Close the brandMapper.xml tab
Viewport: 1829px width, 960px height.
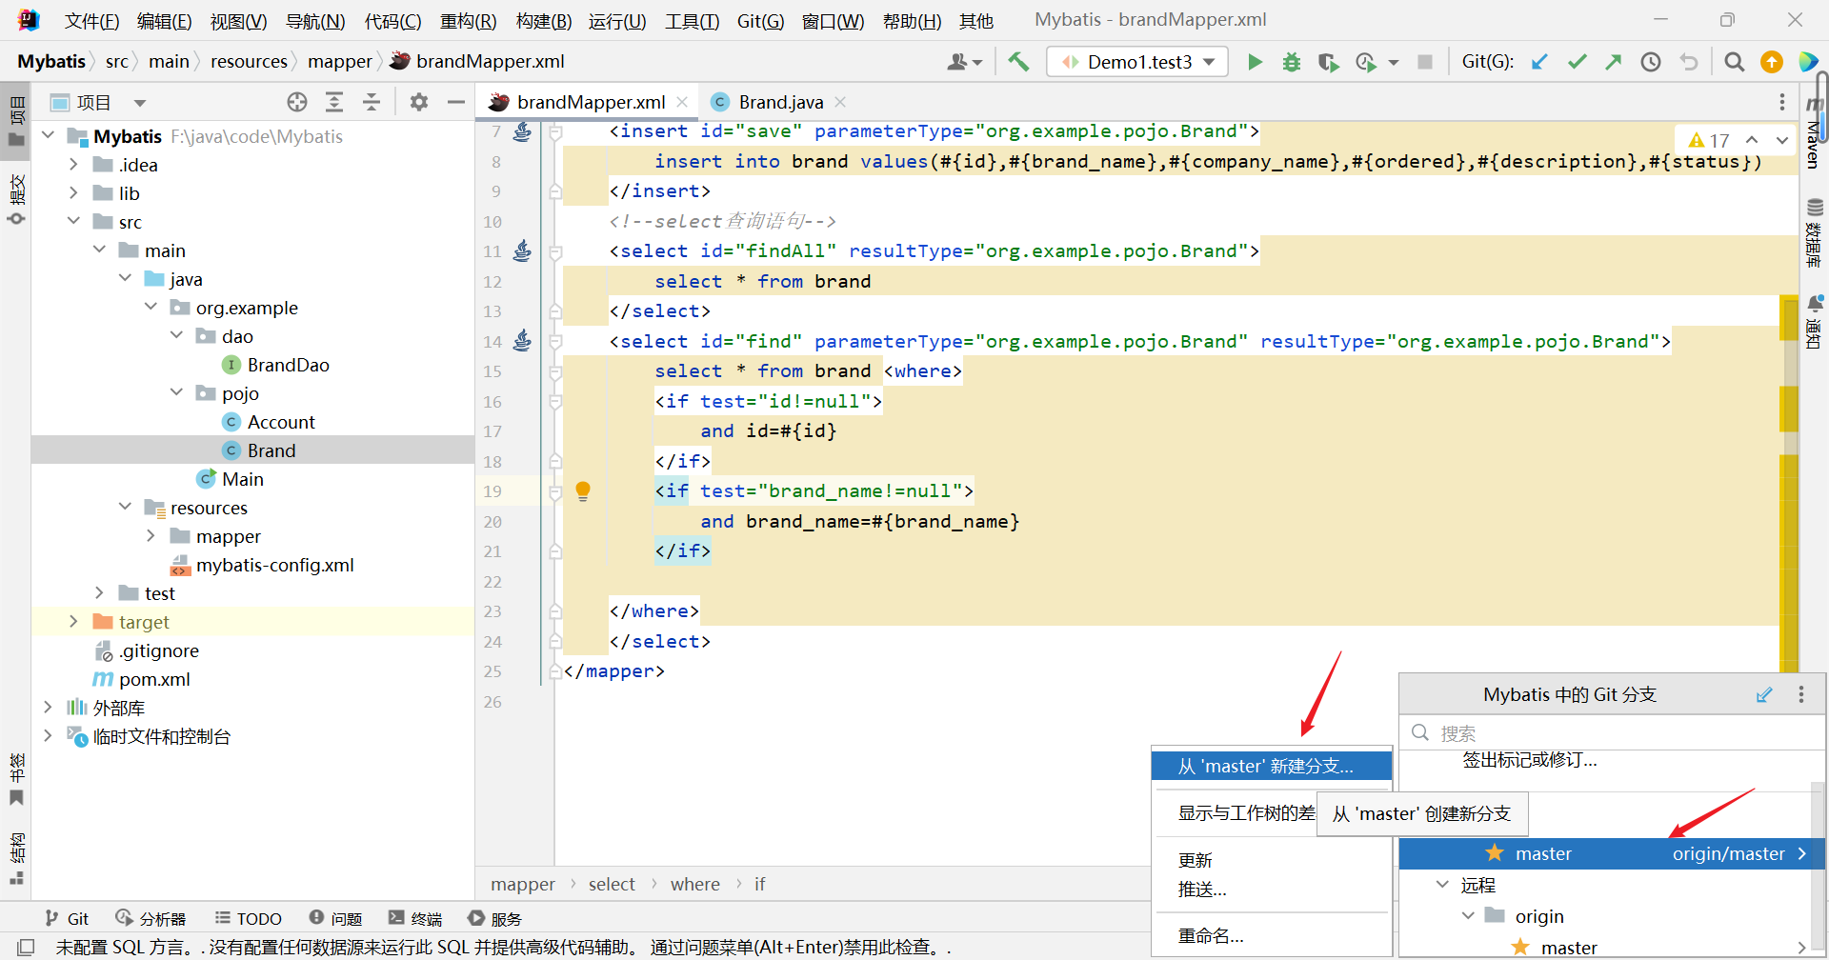[x=682, y=102]
